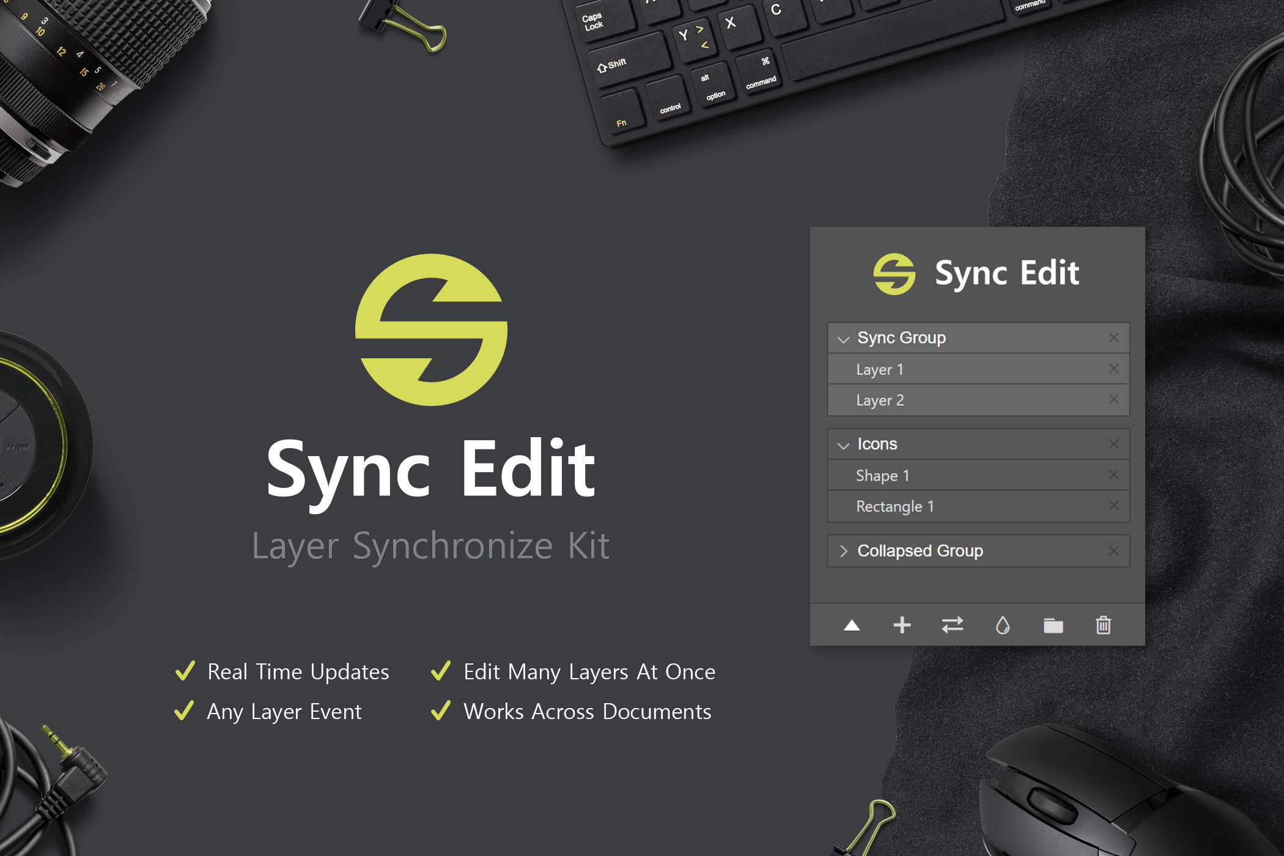Click the triangle icon in bottom toolbar
Viewport: 1284px width, 856px height.
[852, 625]
